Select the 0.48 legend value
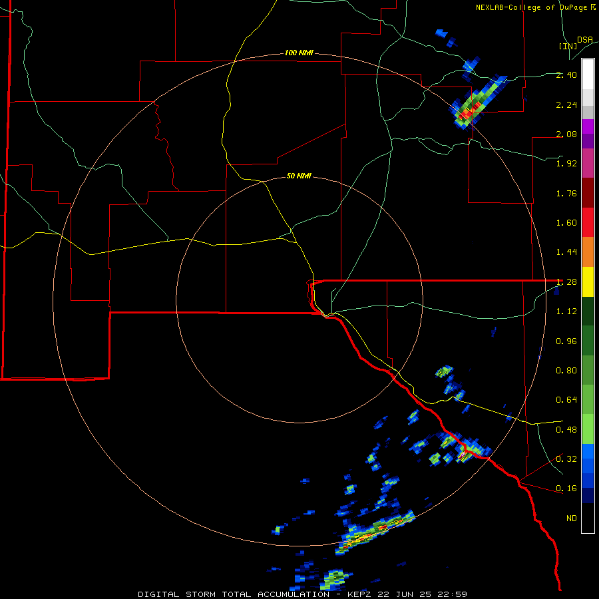The height and width of the screenshot is (599, 599). tap(566, 430)
